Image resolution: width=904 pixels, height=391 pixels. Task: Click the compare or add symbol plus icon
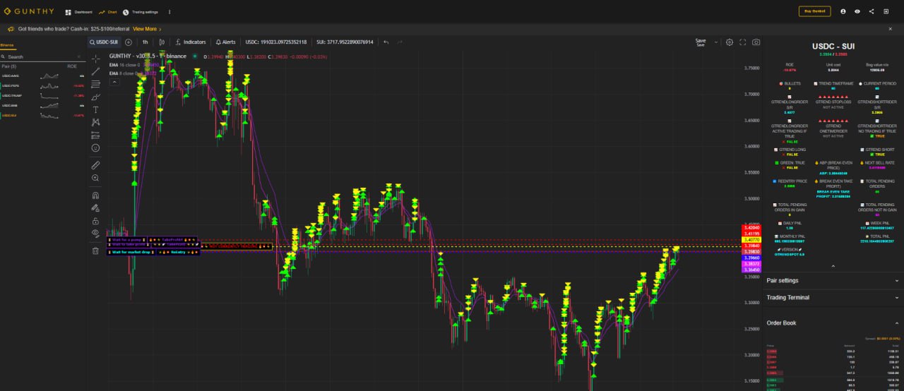click(x=128, y=42)
